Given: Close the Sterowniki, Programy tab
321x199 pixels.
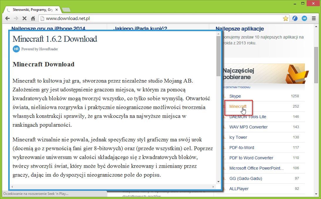Looking at the screenshot, I should click(57, 10).
